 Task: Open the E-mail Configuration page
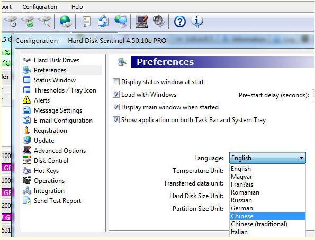63,121
